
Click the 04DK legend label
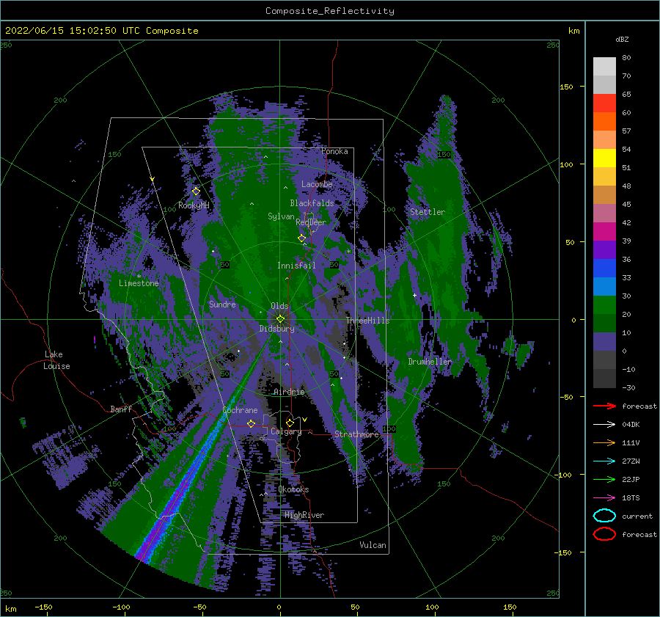click(x=631, y=425)
